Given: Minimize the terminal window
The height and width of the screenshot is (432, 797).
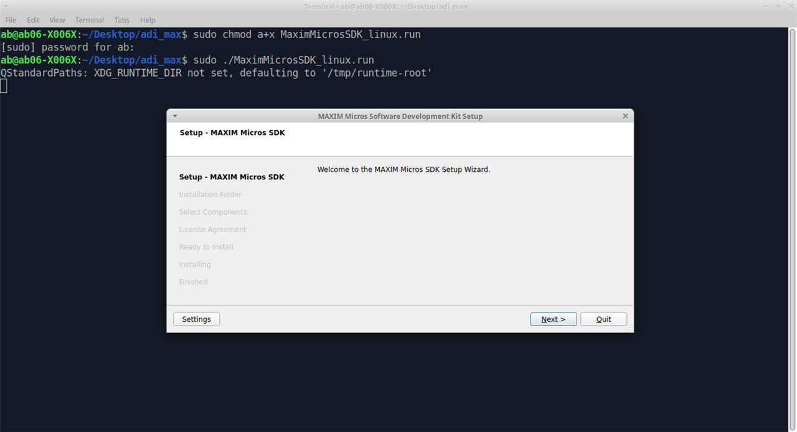Looking at the screenshot, I should [x=766, y=6].
